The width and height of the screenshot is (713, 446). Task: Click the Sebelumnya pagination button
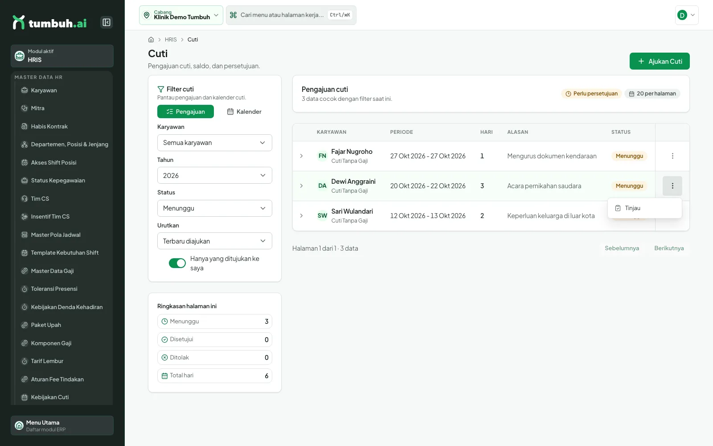[x=622, y=248]
